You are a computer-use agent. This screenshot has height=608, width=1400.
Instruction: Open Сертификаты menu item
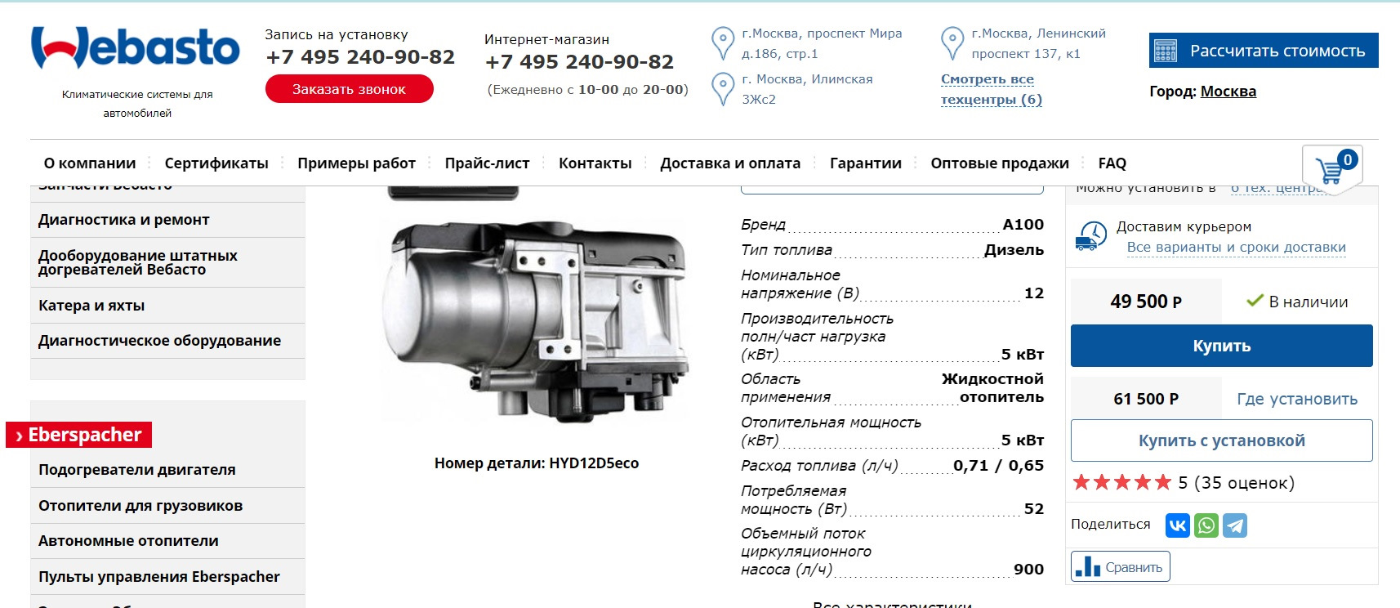(x=216, y=163)
